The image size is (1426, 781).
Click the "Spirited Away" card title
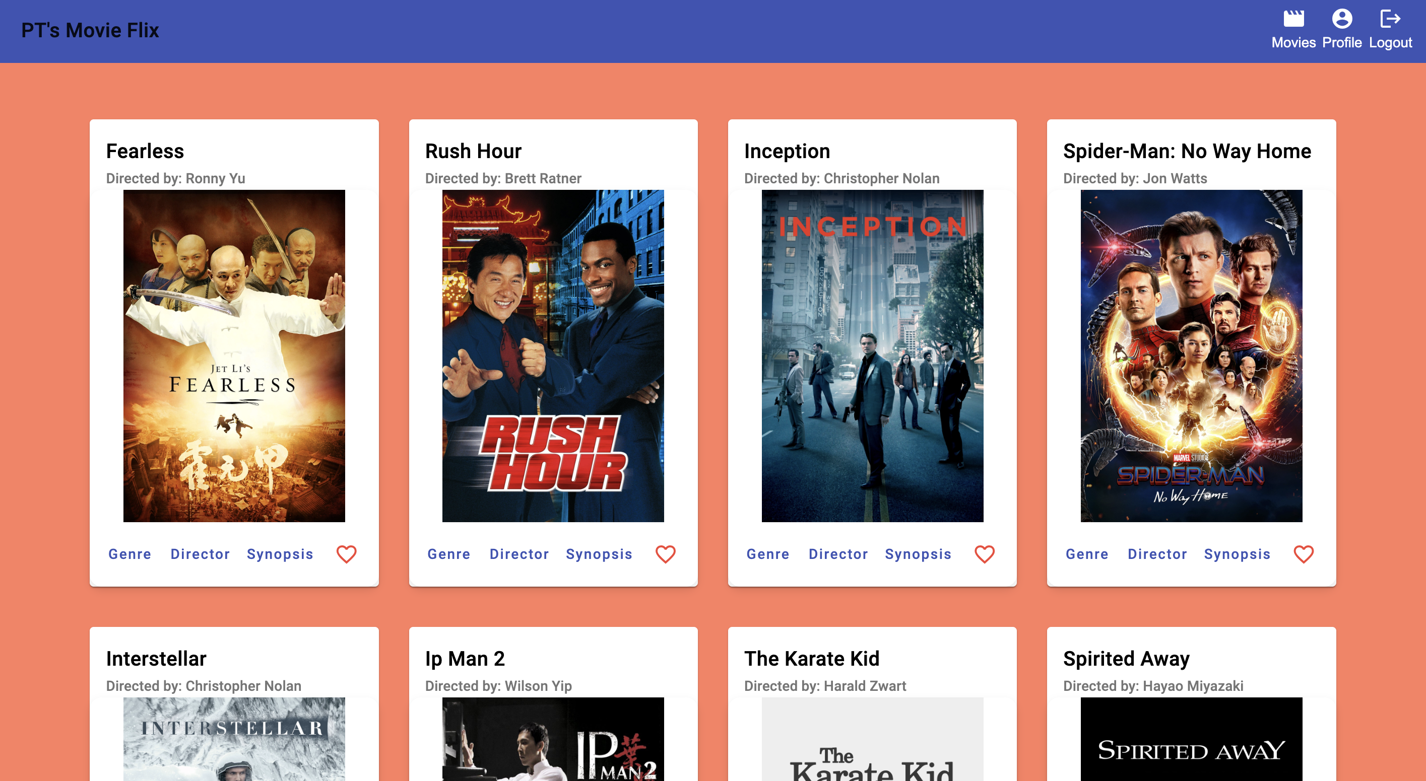(x=1126, y=658)
